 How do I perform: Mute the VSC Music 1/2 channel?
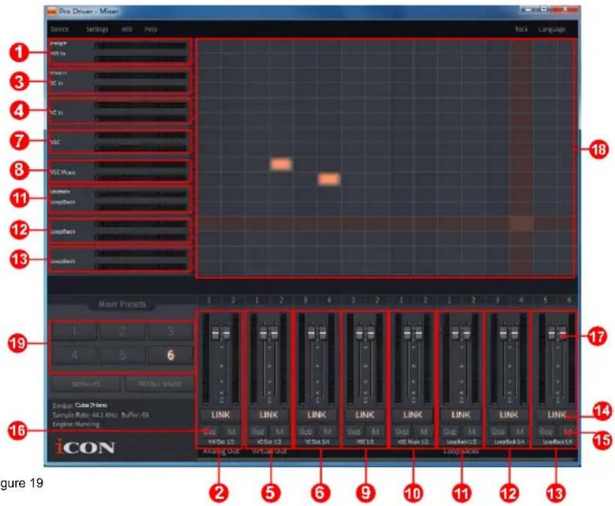coord(423,432)
